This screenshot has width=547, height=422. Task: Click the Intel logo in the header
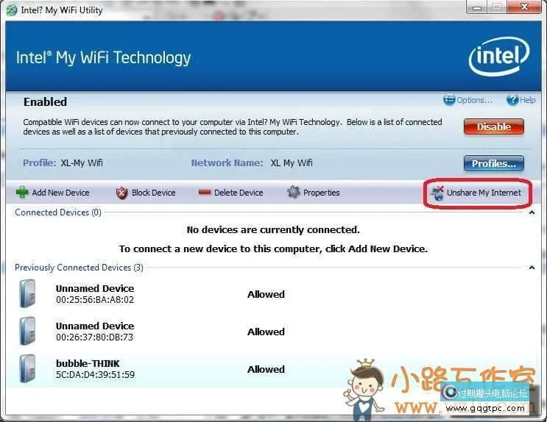coord(499,56)
